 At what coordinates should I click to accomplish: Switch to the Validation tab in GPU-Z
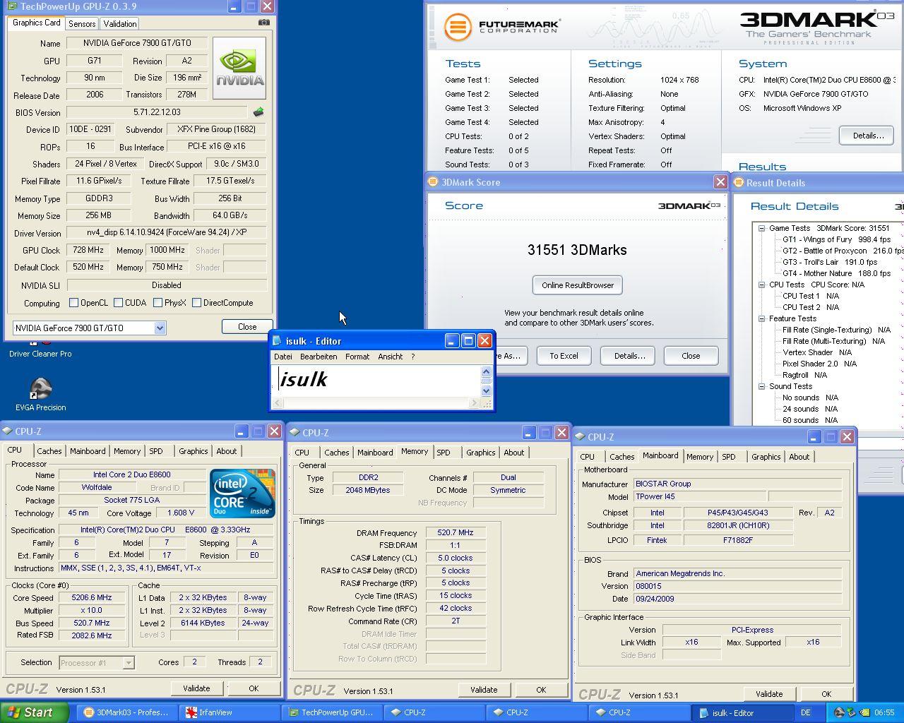click(x=120, y=23)
